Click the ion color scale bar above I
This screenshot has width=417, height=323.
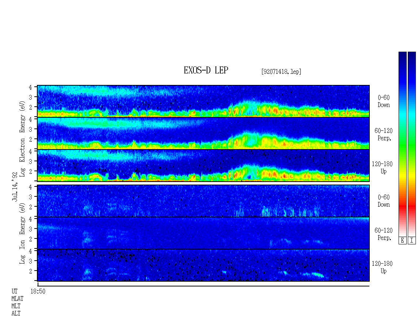412,144
